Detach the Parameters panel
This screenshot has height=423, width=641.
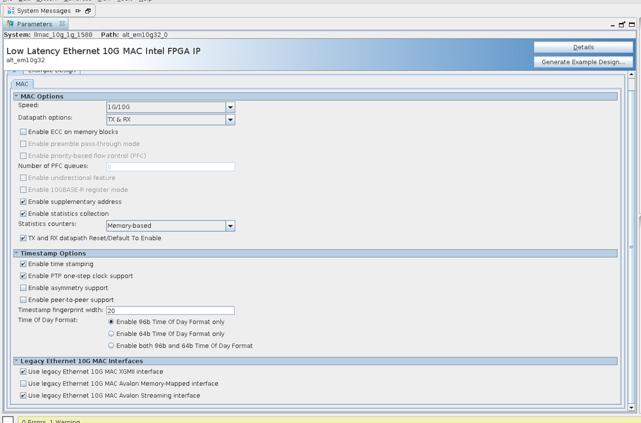tap(622, 24)
